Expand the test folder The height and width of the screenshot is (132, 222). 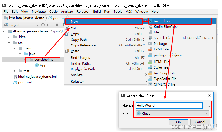[14, 71]
